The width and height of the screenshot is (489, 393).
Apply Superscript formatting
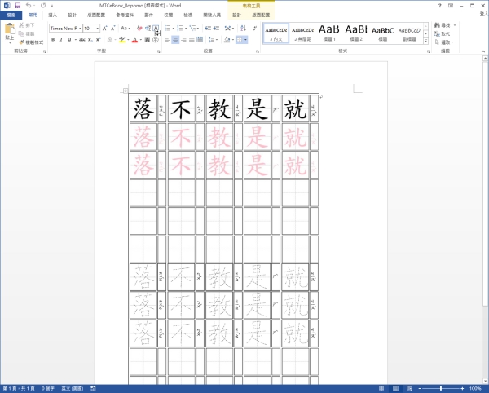(99, 40)
